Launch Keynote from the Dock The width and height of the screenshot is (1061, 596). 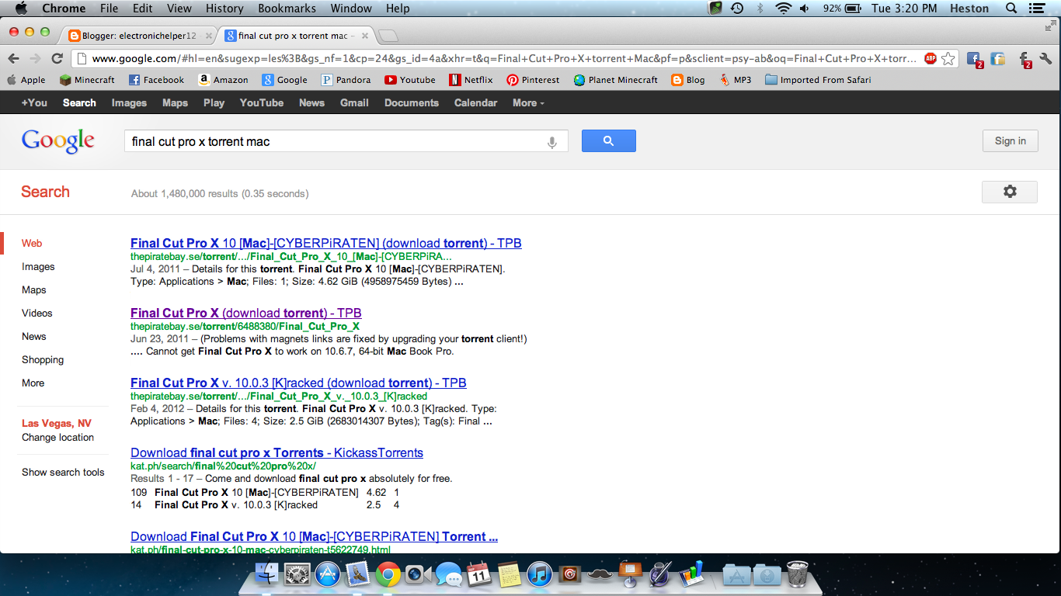630,575
